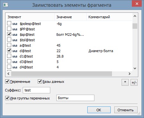Image resolution: width=144 pixels, height=118 pixels.
Task: Click the VAR icon next to d@test
Action: pos(15,51)
